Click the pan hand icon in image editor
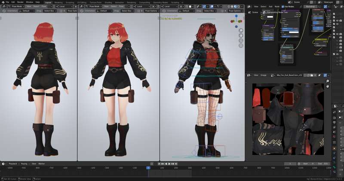 coord(328,86)
